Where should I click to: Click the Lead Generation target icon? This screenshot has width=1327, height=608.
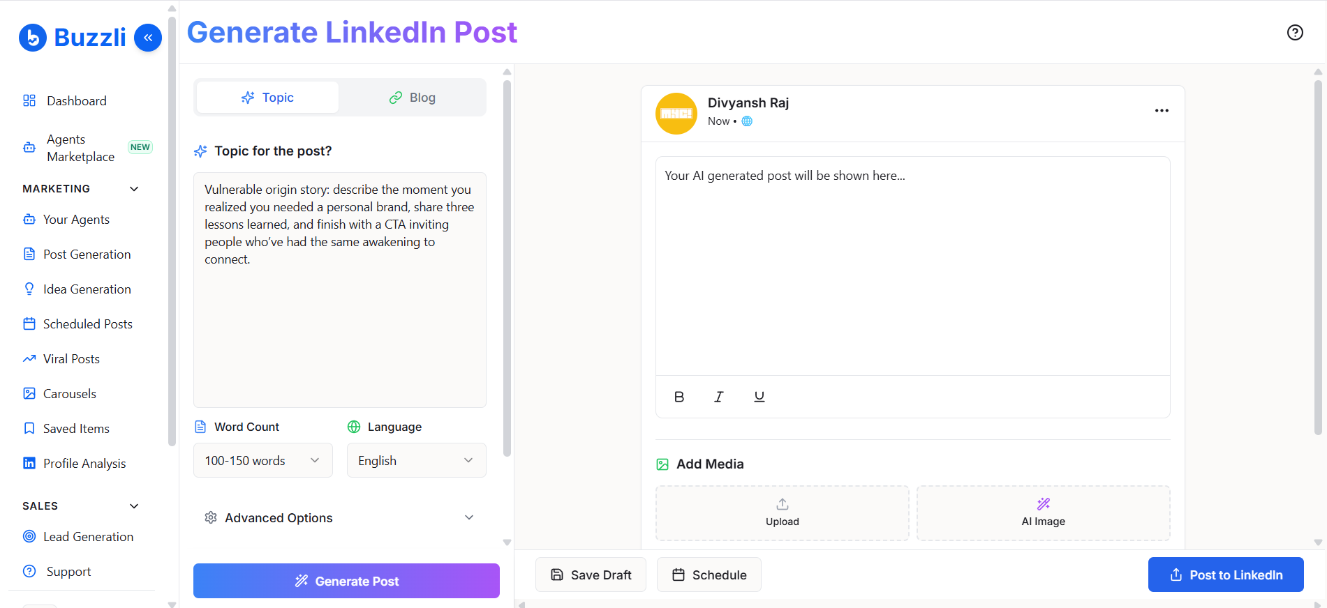point(29,536)
